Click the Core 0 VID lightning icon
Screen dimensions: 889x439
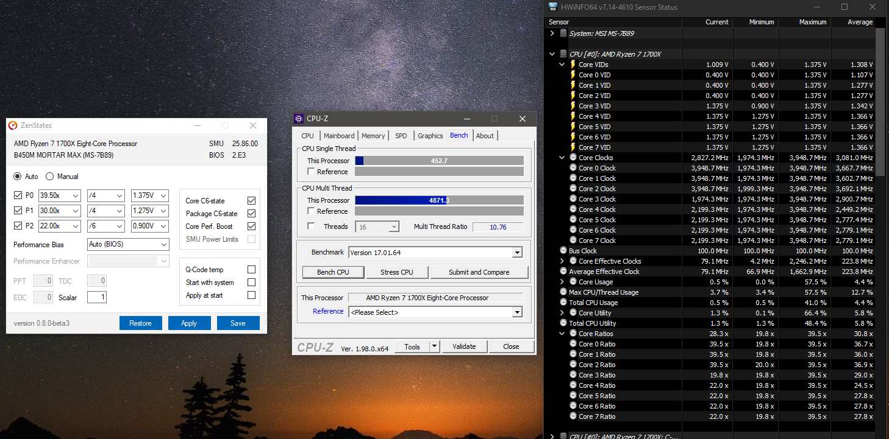pos(573,75)
